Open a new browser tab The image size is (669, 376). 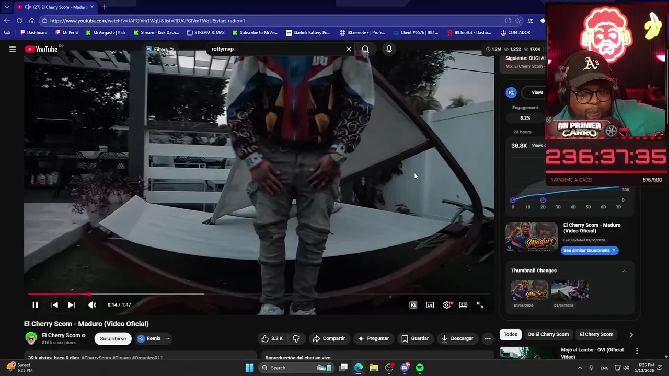[105, 7]
